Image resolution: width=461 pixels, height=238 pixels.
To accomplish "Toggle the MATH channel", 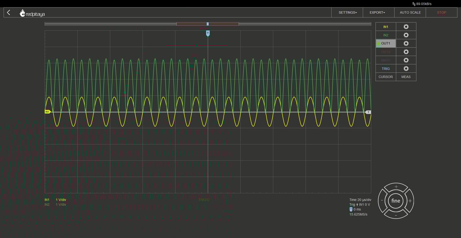I will tap(386, 60).
